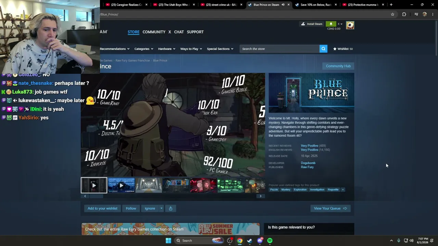
Task: Open the volume tray icon
Action: (411, 241)
